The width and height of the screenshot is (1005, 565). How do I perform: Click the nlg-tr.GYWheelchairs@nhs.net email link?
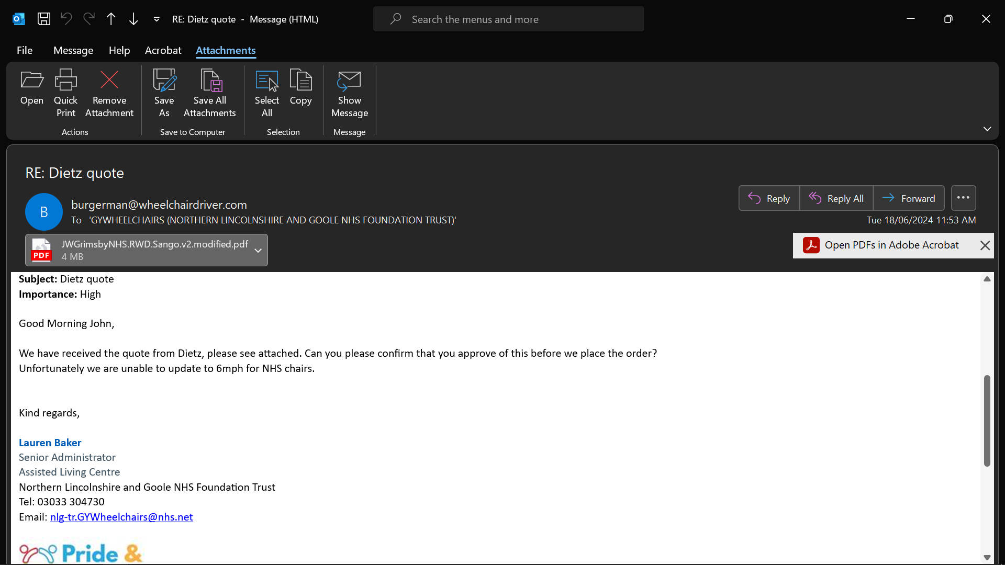(x=121, y=517)
